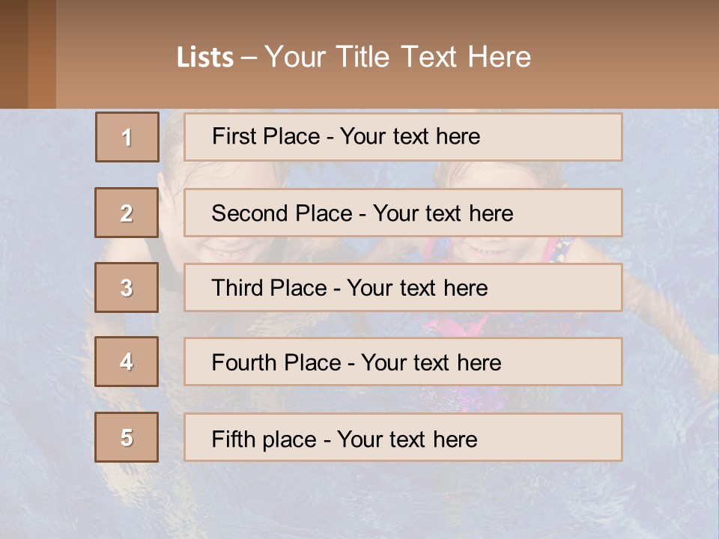
Task: Select the First Place text box
Action: (x=403, y=137)
